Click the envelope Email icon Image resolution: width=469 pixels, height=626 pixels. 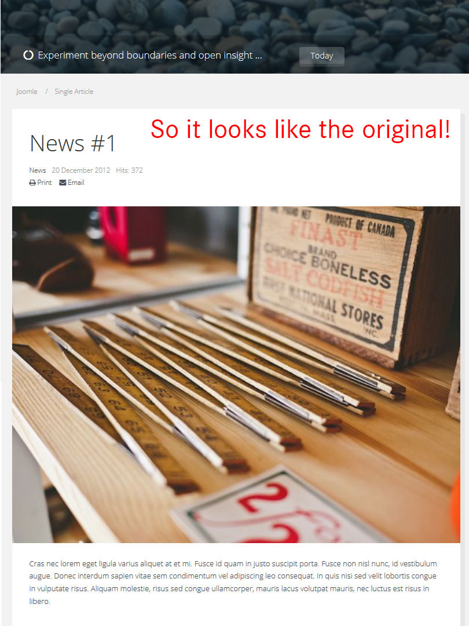[63, 183]
